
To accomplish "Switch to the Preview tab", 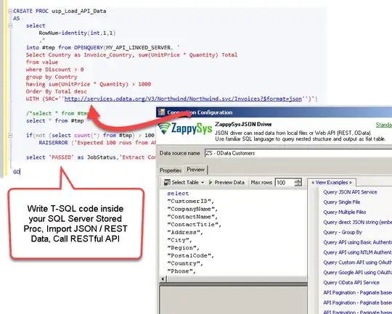I will pos(196,170).
